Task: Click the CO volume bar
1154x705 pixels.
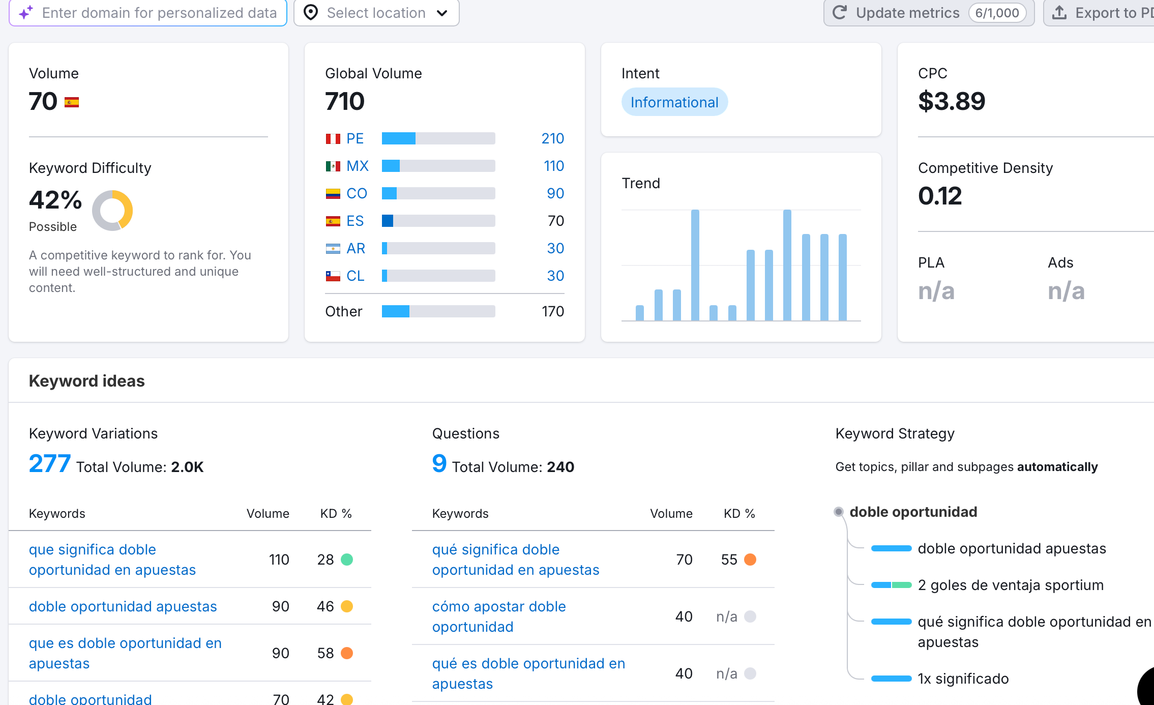Action: point(438,193)
